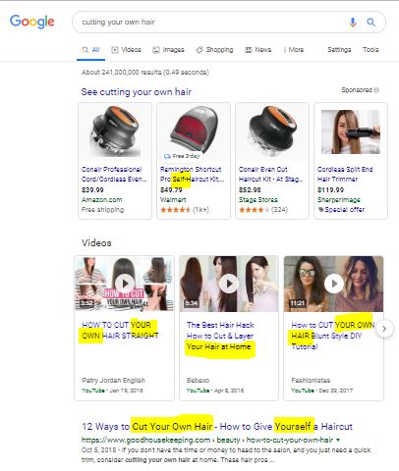Screen dimensions: 399x471
Task: Open search Tools
Action: point(370,50)
